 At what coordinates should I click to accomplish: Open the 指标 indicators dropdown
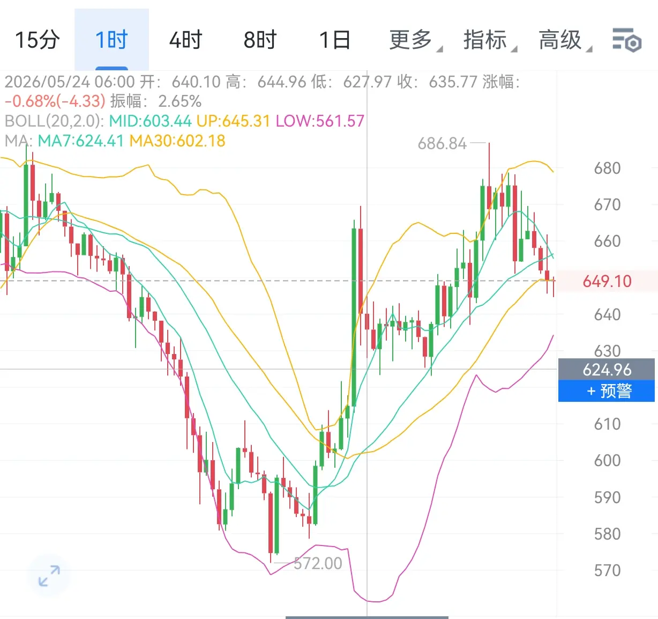490,40
